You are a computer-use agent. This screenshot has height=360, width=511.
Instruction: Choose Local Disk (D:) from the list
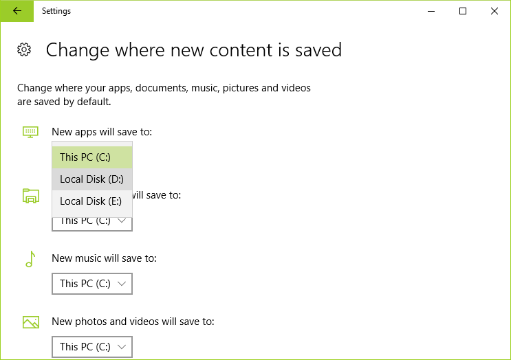pos(92,179)
